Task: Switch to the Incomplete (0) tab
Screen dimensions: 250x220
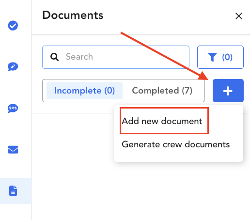Action: point(84,91)
